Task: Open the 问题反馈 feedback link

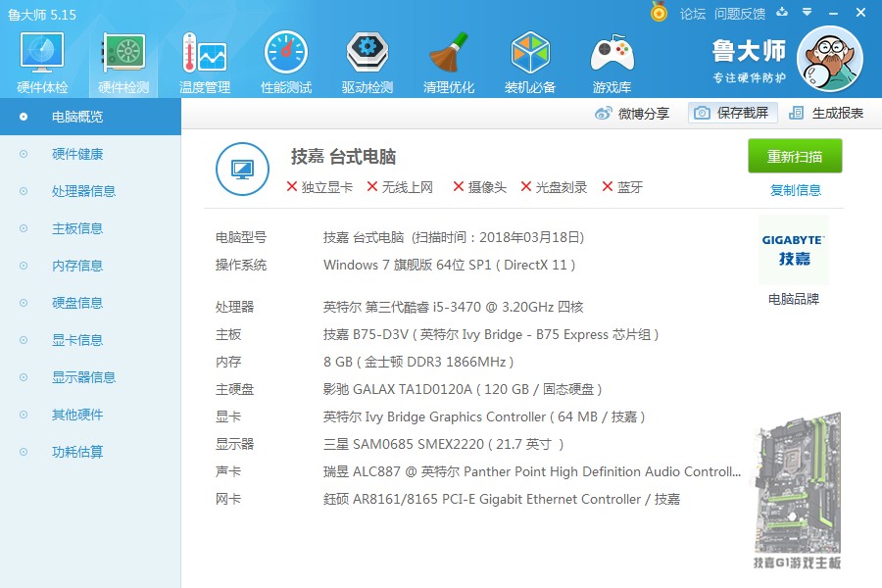Action: point(740,13)
